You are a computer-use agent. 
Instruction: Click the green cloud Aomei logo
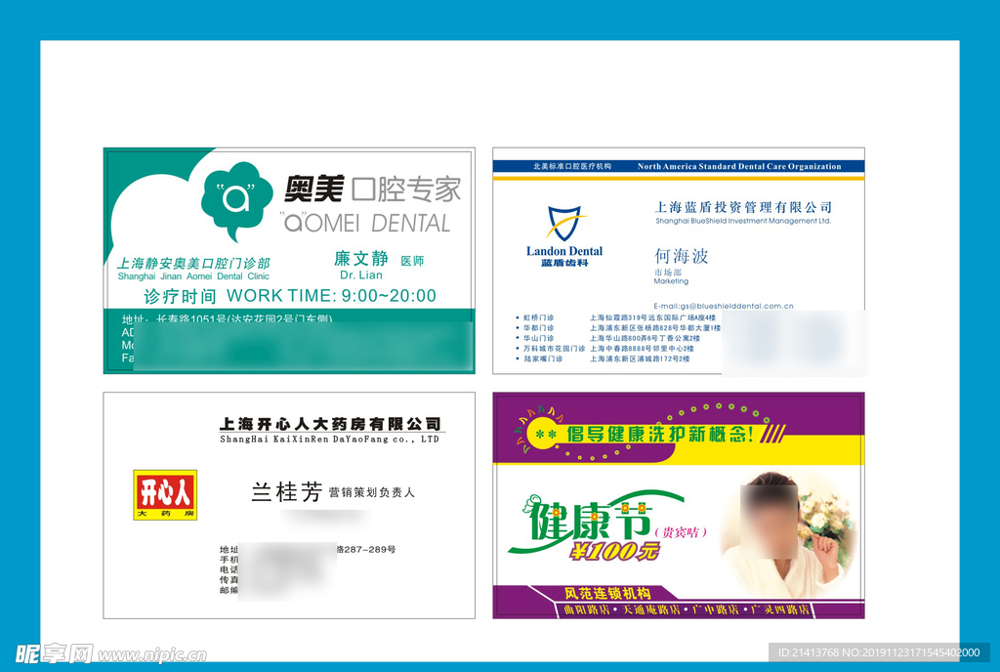tap(236, 200)
